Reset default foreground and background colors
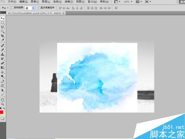 (x=1, y=108)
